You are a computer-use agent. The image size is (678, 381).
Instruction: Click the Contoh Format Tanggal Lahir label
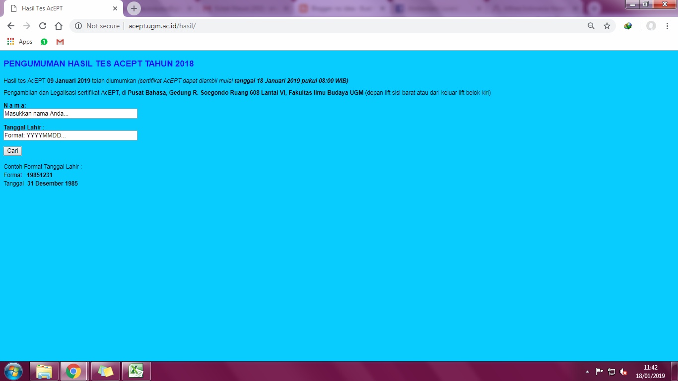click(43, 167)
